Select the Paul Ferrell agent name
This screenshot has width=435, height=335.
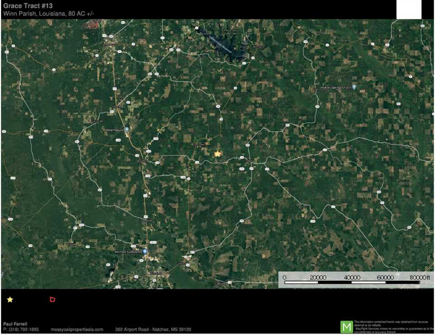[x=15, y=324]
